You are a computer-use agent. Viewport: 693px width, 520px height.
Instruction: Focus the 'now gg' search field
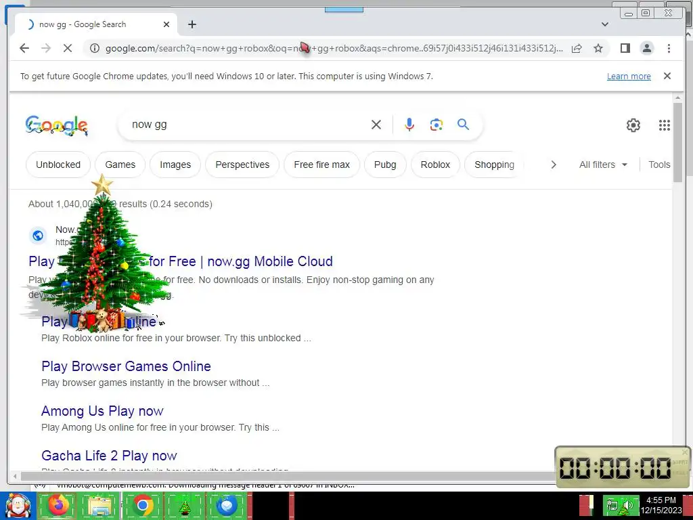point(248,125)
